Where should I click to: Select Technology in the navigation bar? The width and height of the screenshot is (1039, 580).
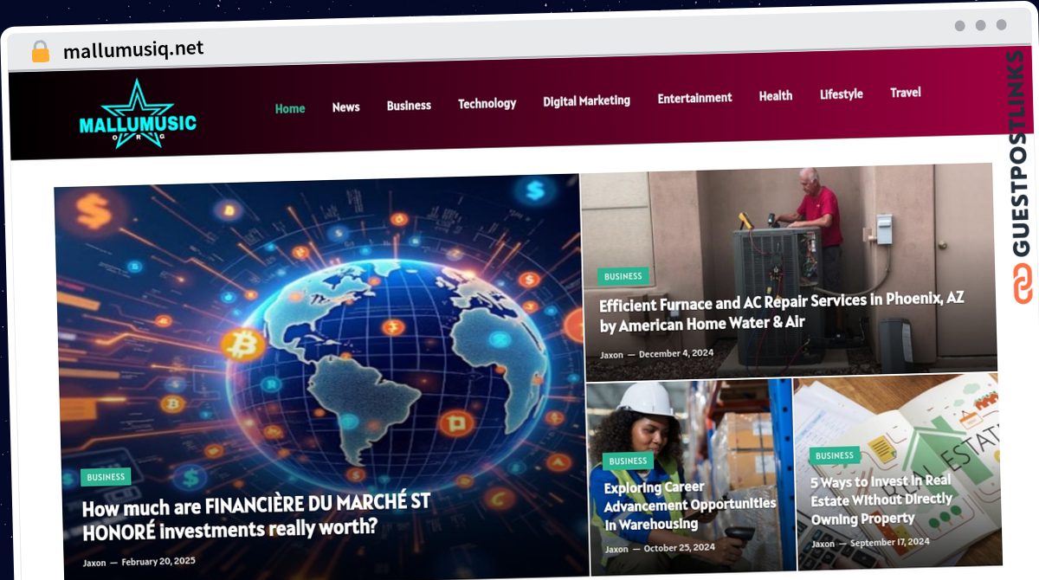(x=487, y=103)
